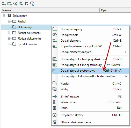
Task: Select the Typ dokumentu tree item label
Action: coord(27,44)
